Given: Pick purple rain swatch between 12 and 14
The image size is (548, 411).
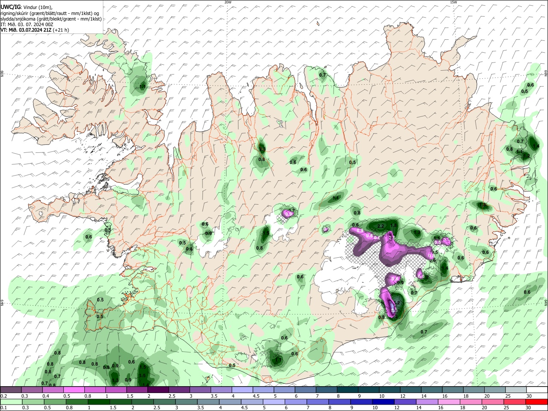Looking at the screenshot, I should pyautogui.click(x=405, y=402).
